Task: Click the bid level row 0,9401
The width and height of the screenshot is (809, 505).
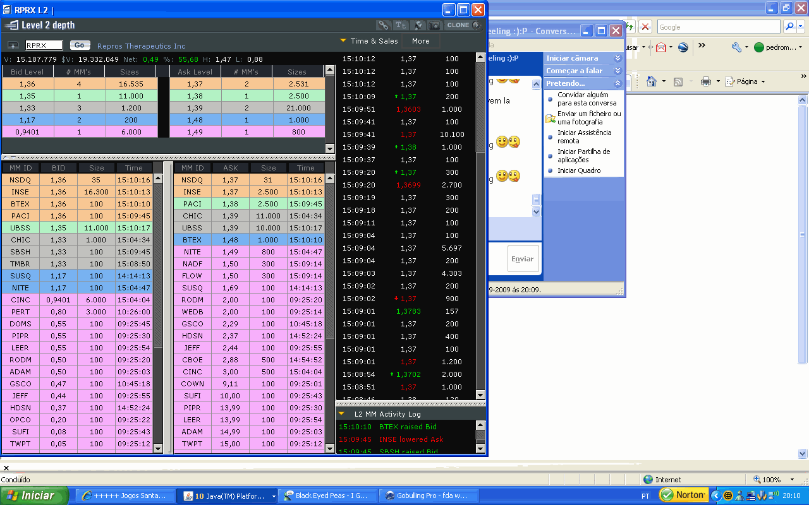Action: coord(80,132)
